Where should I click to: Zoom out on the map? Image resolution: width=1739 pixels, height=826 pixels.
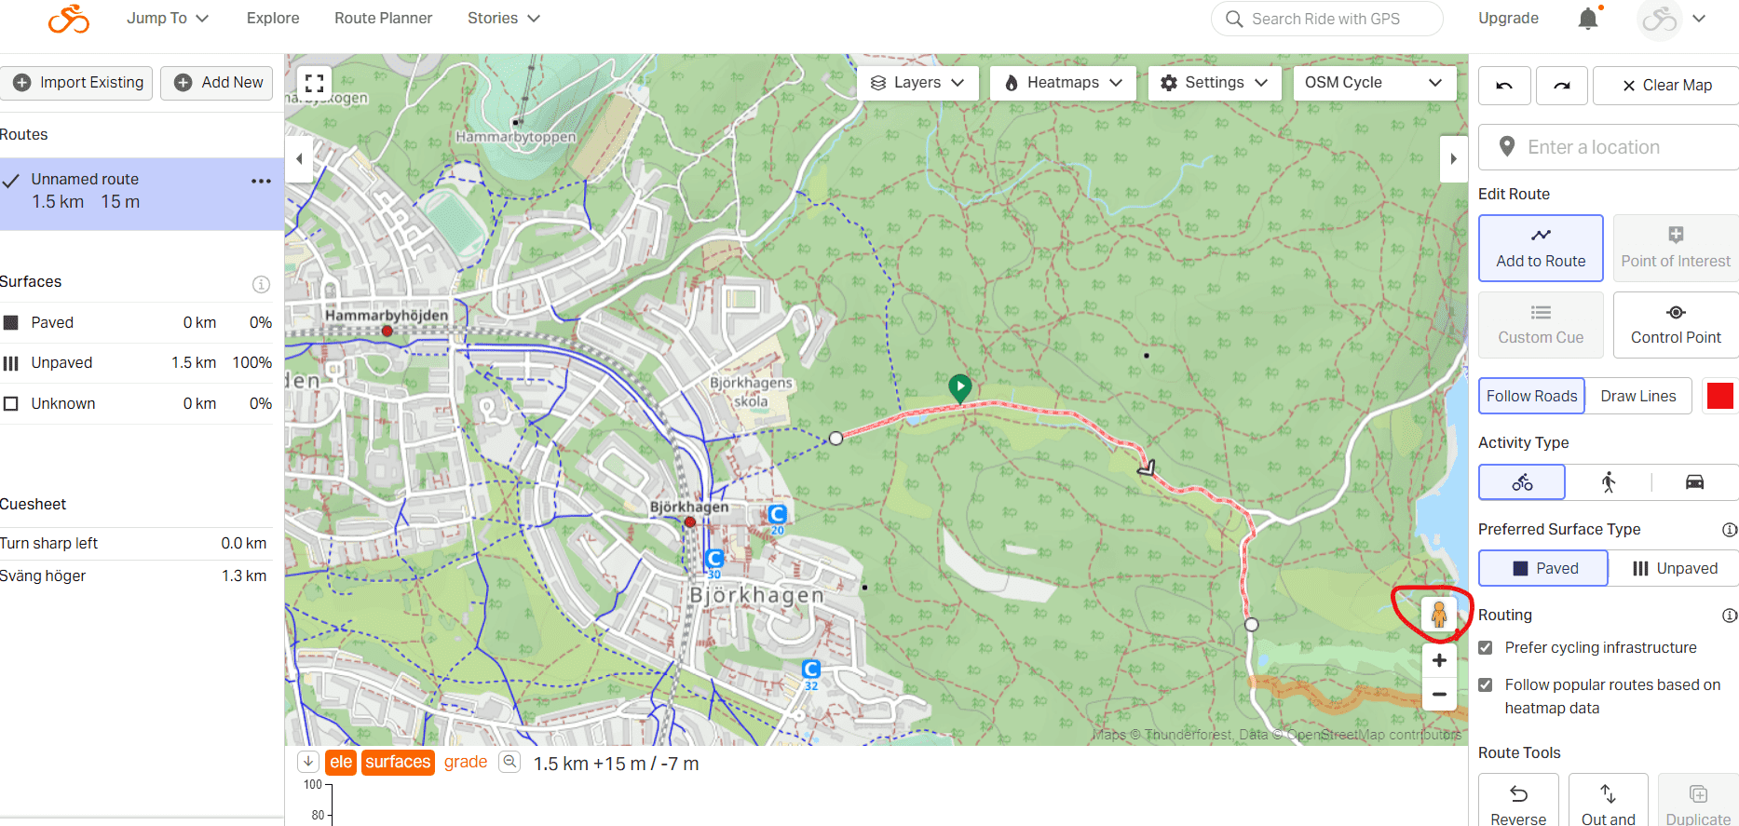[x=1439, y=695]
